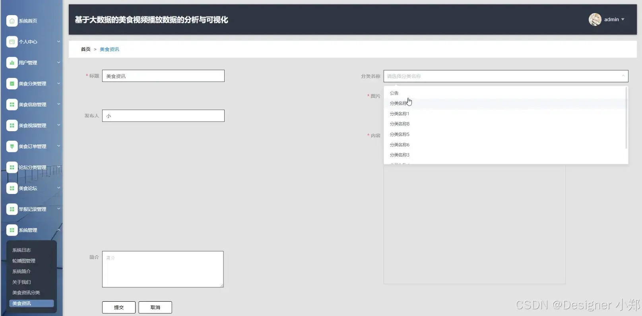Click the 美食分类管理 icon
The width and height of the screenshot is (642, 316).
[x=12, y=83]
